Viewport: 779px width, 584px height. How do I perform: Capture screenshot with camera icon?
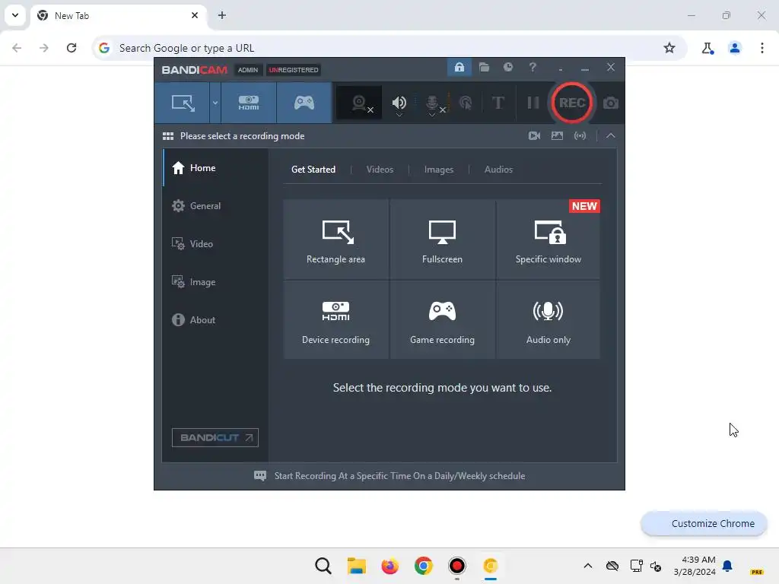(611, 103)
